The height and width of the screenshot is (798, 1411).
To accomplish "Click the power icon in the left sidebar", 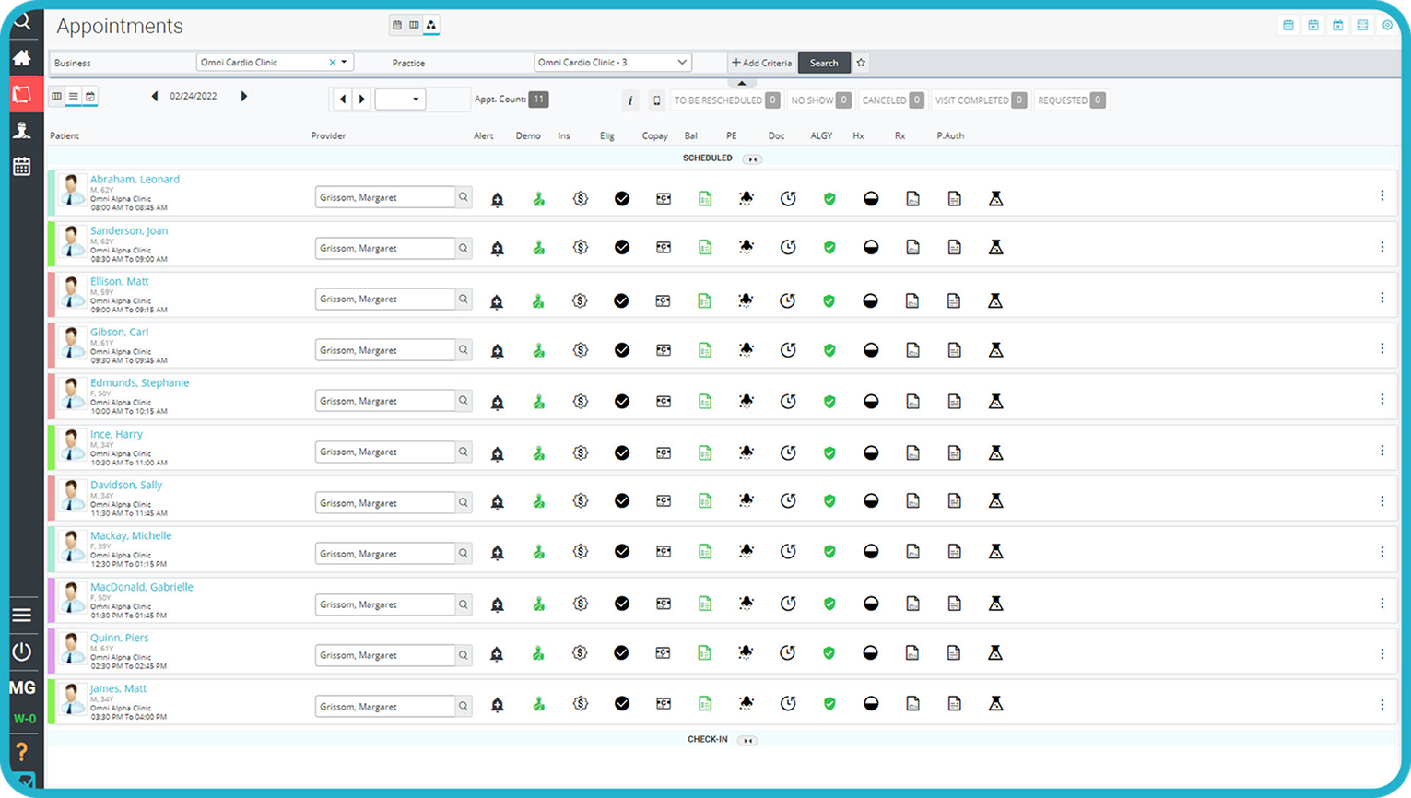I will point(22,651).
